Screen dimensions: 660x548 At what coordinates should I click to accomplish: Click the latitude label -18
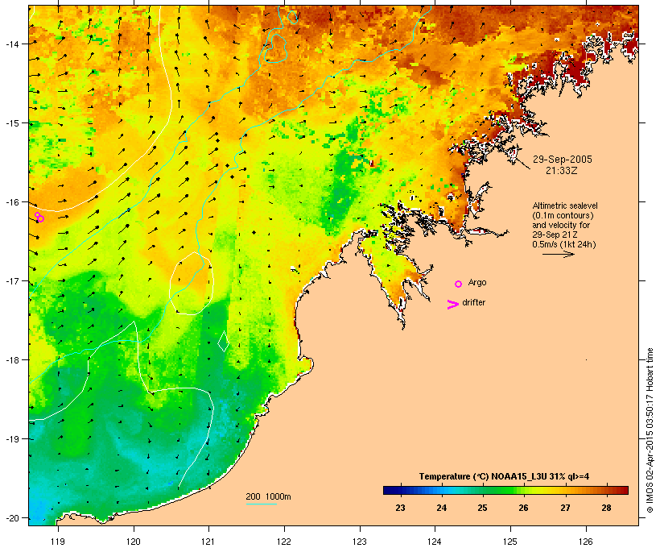[12, 359]
